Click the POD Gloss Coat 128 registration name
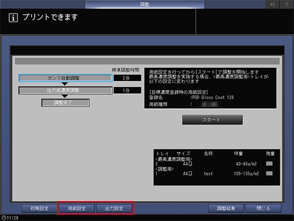 213,97
